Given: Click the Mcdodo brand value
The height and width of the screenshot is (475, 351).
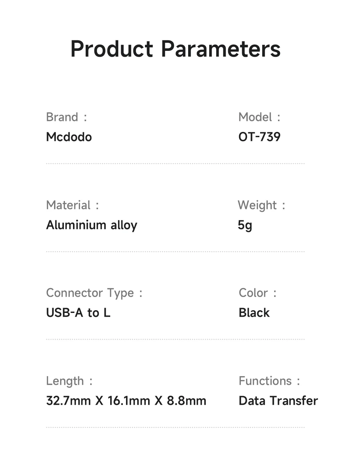Looking at the screenshot, I should (69, 137).
